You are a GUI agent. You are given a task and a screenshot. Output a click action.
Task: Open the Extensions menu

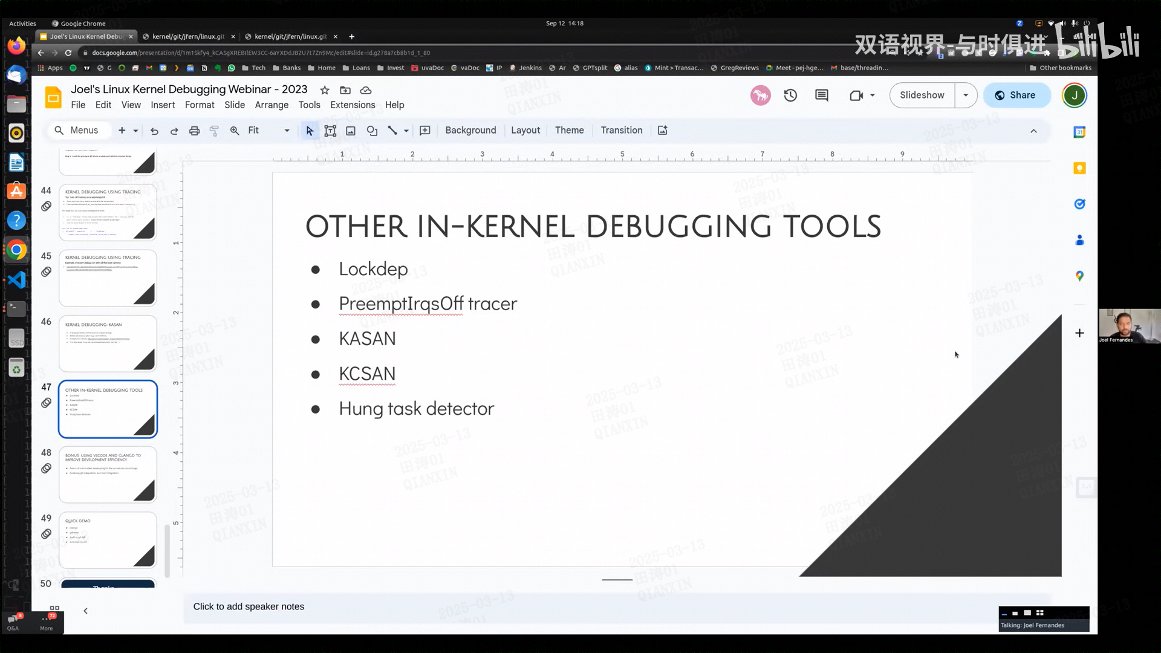tap(353, 105)
